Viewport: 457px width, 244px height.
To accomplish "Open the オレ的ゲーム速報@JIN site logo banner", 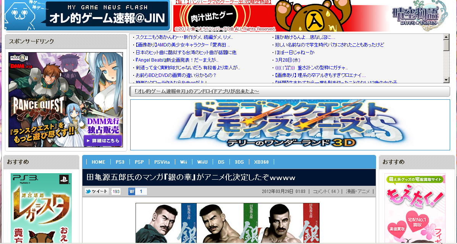I will (x=87, y=15).
